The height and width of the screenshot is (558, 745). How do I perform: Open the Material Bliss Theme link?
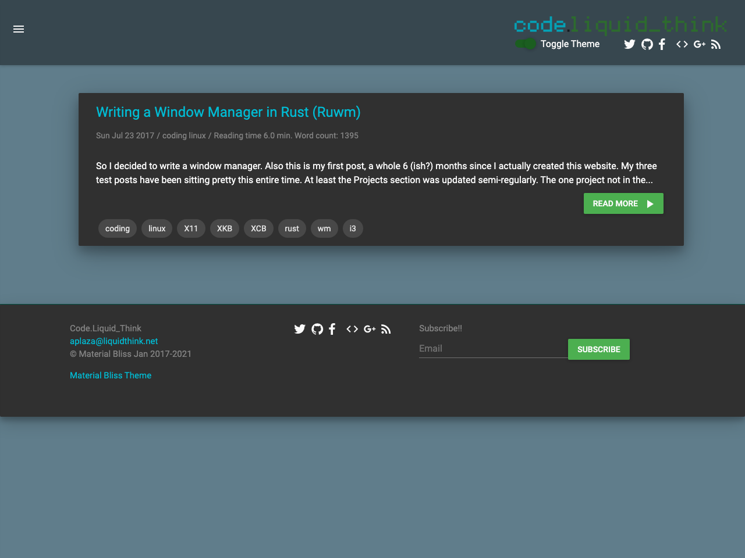coord(111,375)
